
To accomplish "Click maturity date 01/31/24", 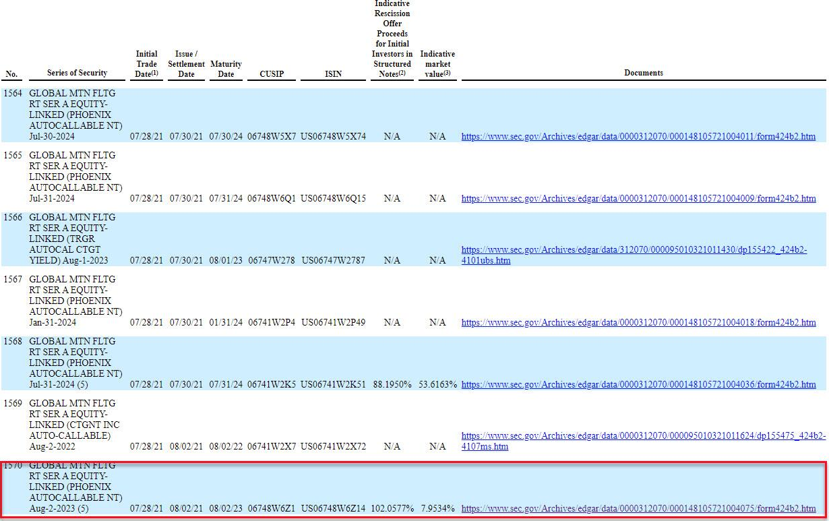I will click(x=226, y=322).
